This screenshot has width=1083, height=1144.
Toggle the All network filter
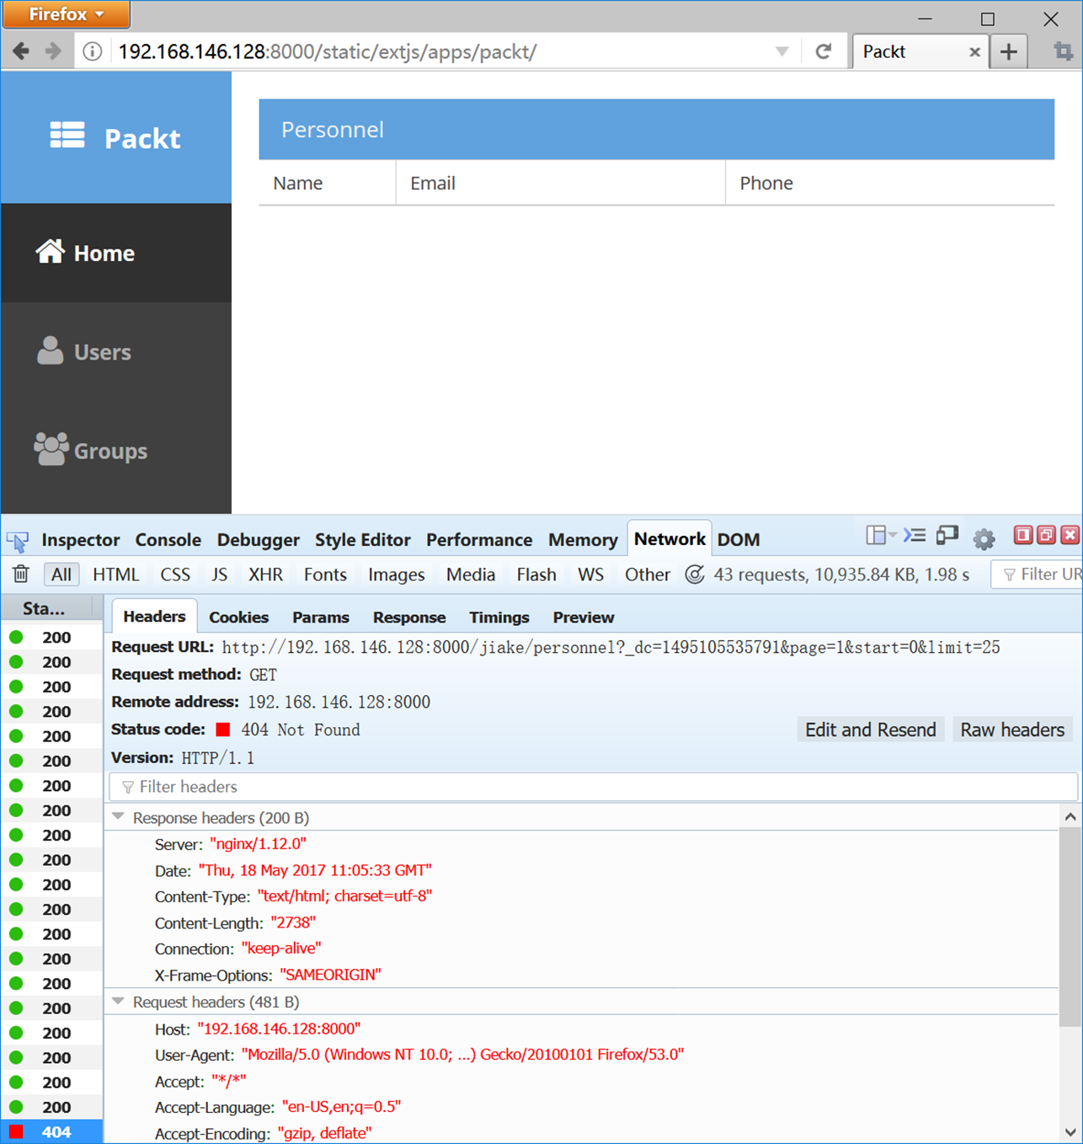click(61, 575)
